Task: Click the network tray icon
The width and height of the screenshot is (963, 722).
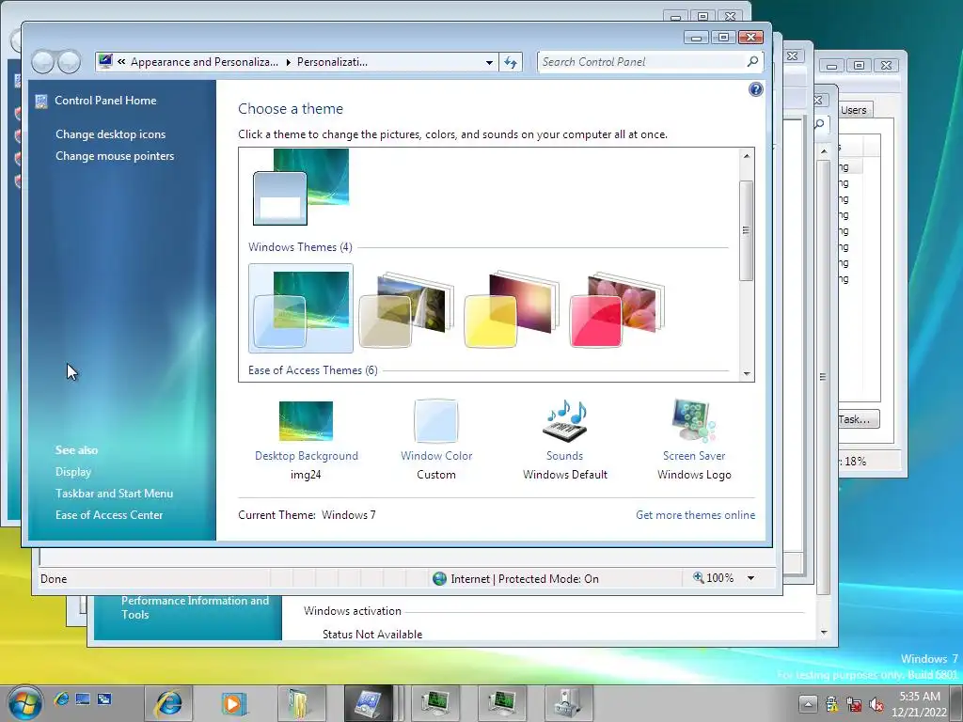Action: pos(854,705)
